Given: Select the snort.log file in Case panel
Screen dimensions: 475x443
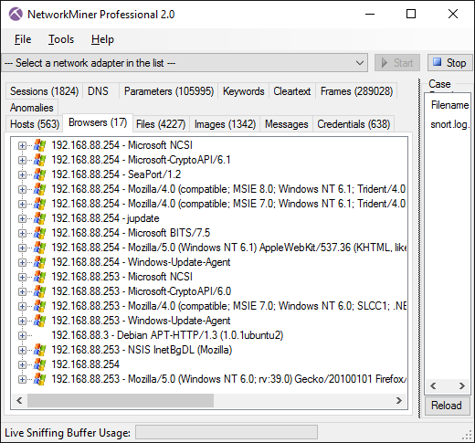Looking at the screenshot, I should (x=450, y=124).
